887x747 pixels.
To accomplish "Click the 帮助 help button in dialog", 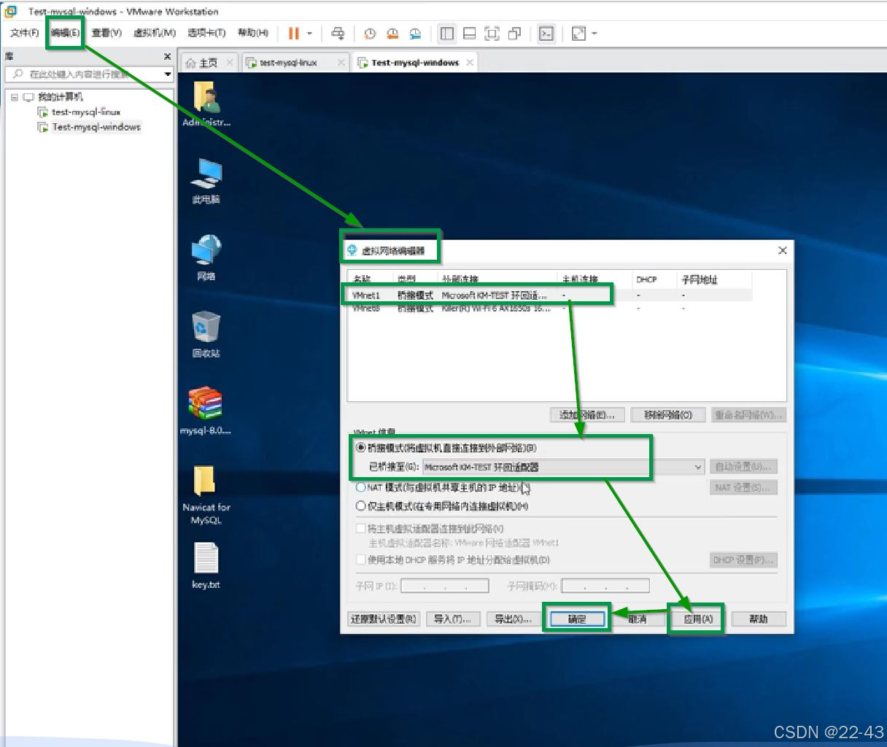I will pos(759,619).
